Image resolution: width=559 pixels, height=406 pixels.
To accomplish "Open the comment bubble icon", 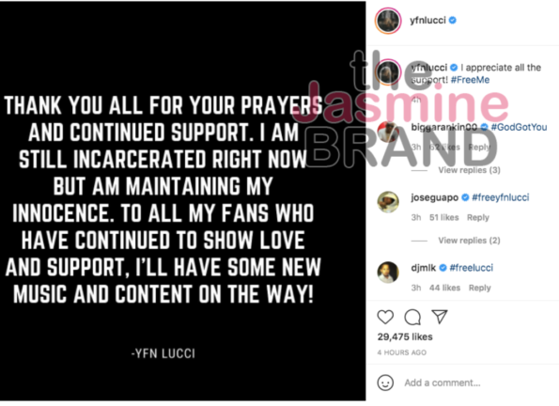I will pyautogui.click(x=412, y=317).
